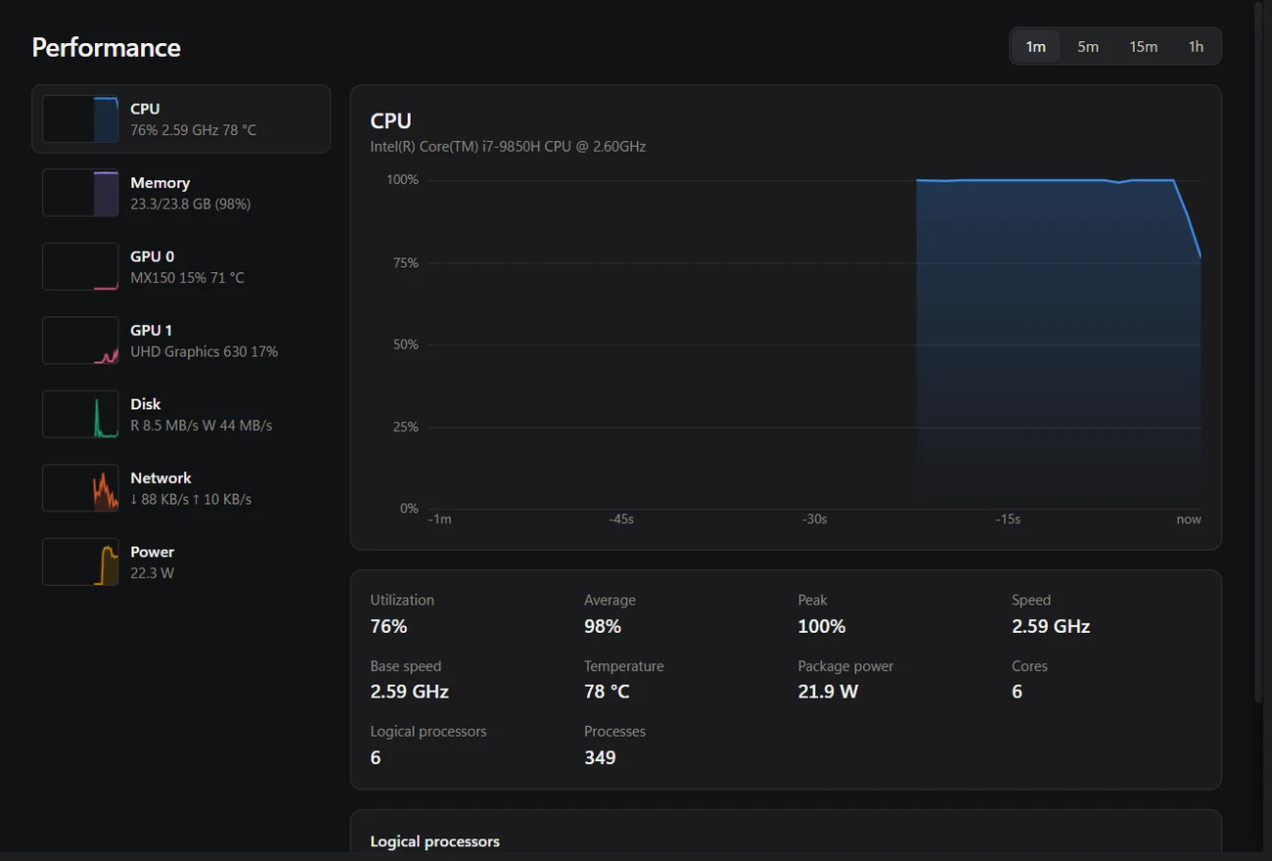Select the 1h time range
The width and height of the screenshot is (1272, 861).
pos(1196,46)
